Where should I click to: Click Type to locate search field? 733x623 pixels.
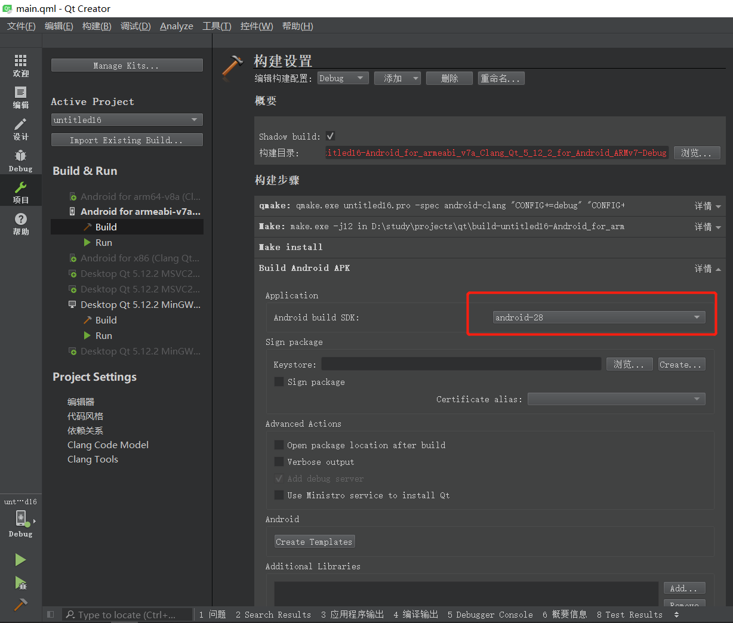click(x=128, y=615)
